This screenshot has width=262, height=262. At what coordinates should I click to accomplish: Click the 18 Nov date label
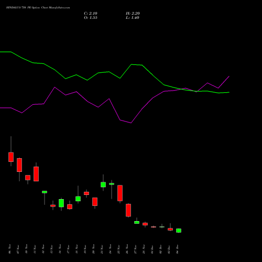point(77,249)
